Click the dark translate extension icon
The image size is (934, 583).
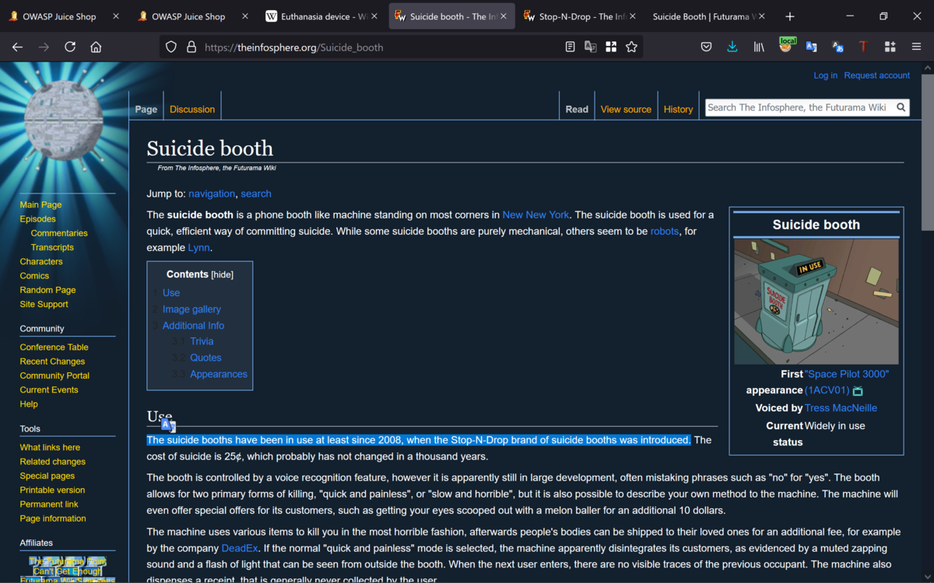[x=837, y=47]
